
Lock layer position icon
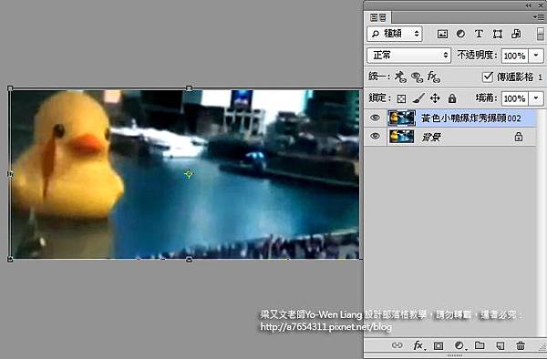tap(435, 98)
